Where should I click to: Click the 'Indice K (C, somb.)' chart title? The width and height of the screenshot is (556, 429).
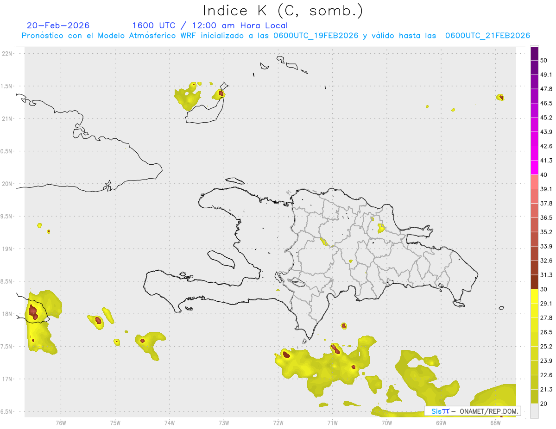(283, 11)
